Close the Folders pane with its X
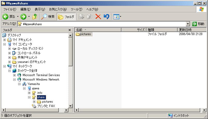Screen dimensions: 208x119 point(70,30)
